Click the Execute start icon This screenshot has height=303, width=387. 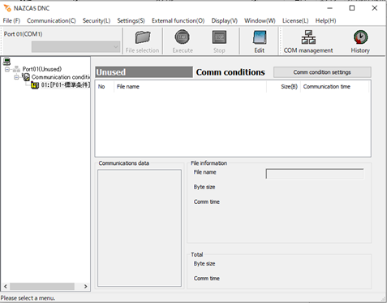[183, 37]
